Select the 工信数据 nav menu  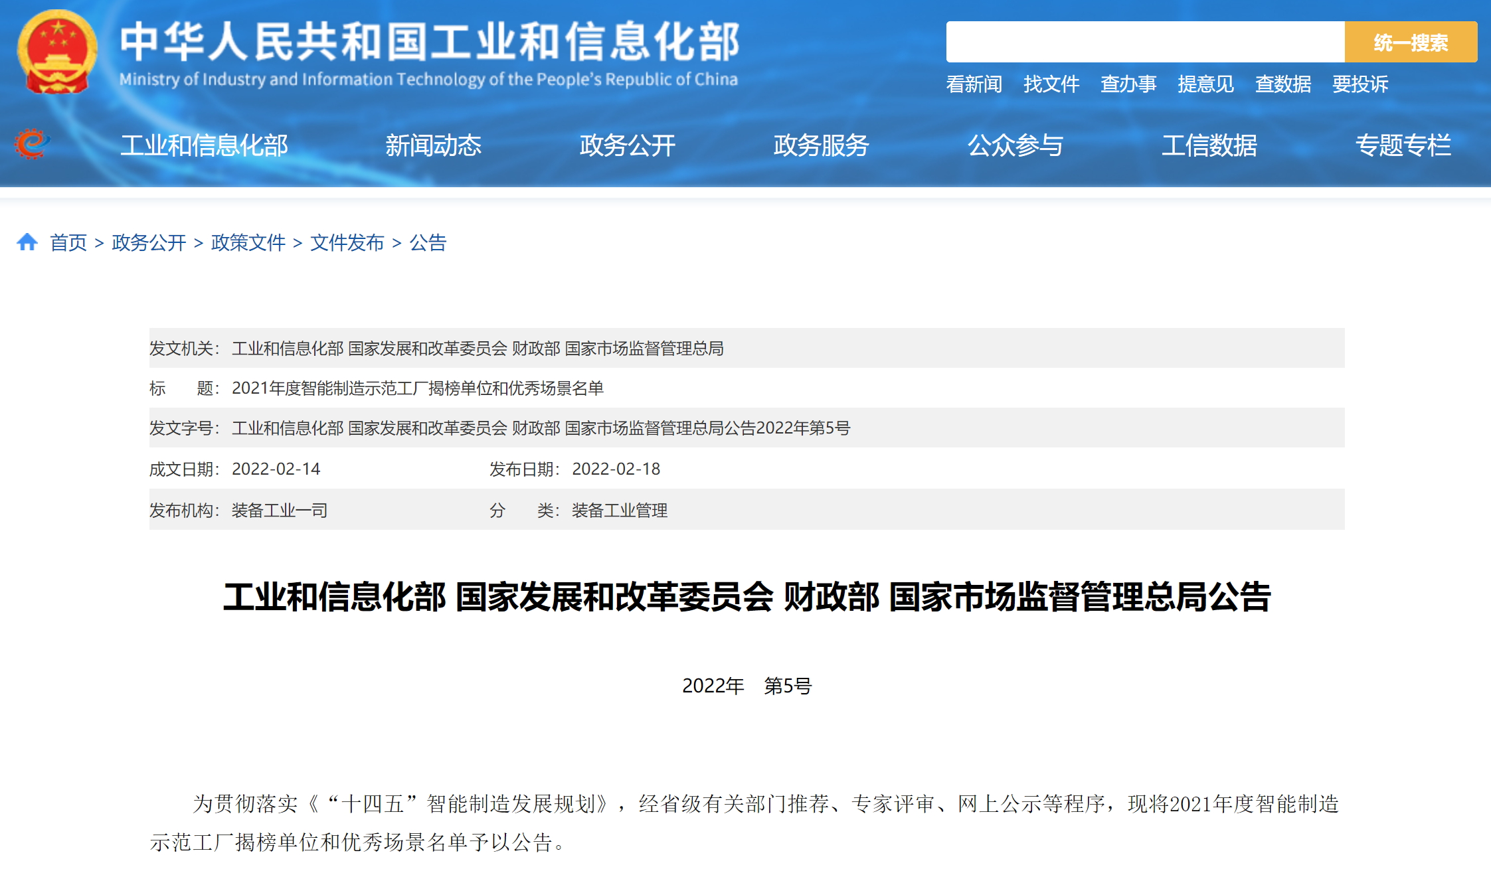coord(1209,145)
